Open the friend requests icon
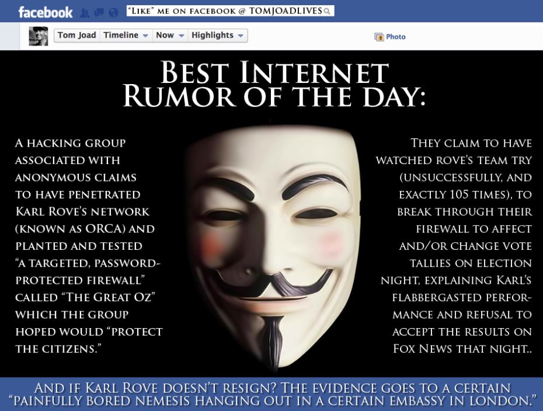543x411 pixels. 85,13
